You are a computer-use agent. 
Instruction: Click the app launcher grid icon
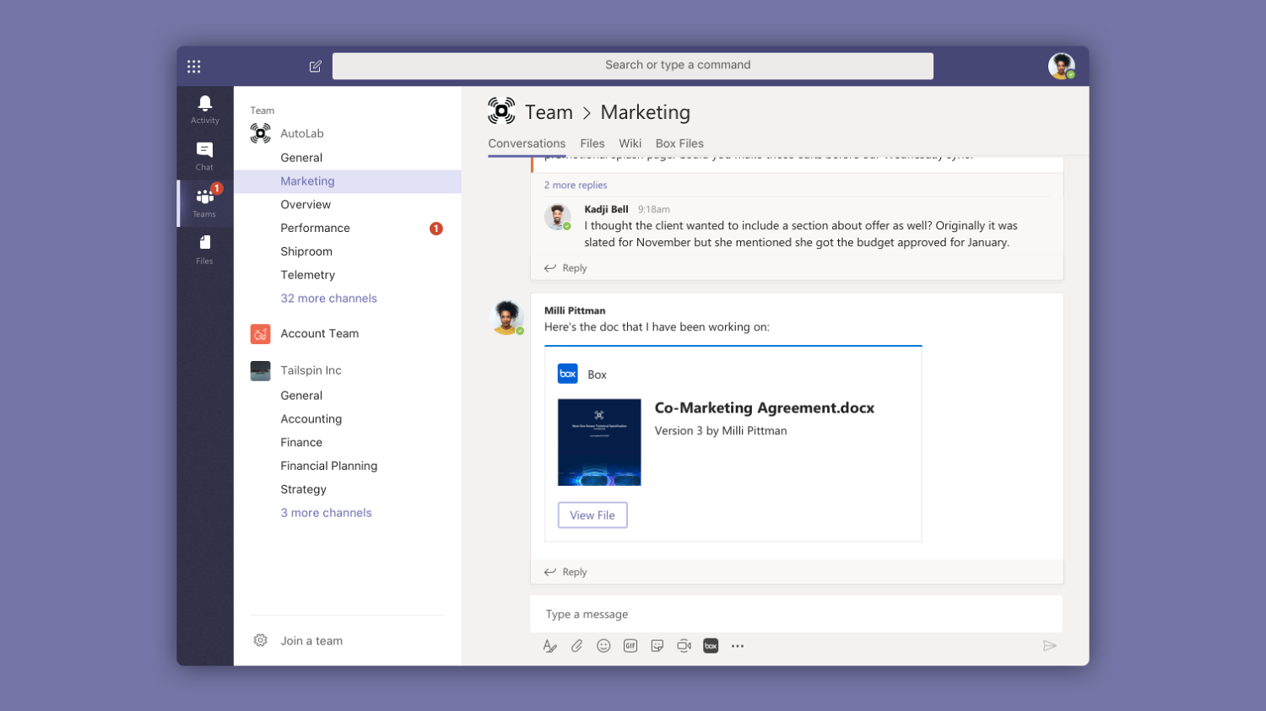coord(194,67)
